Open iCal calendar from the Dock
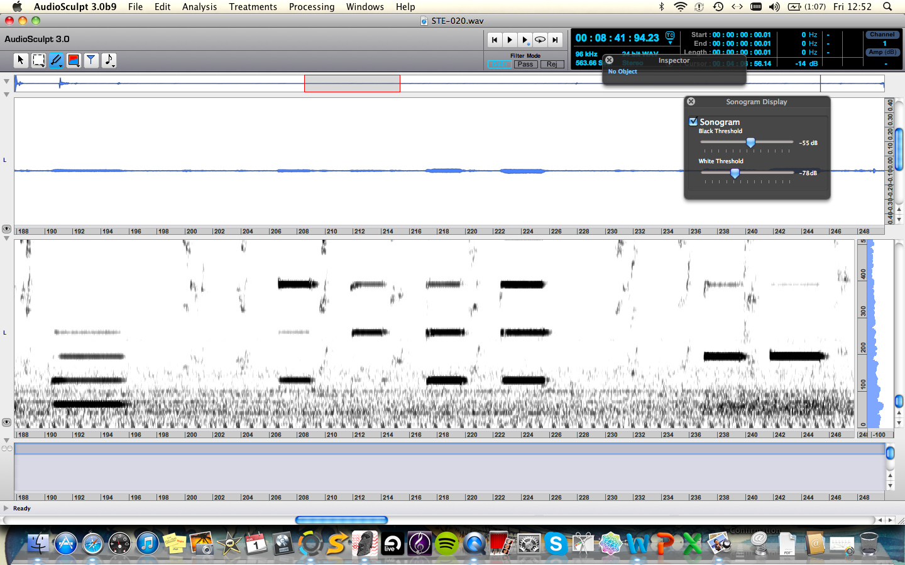Screen dimensions: 905x565 256,543
